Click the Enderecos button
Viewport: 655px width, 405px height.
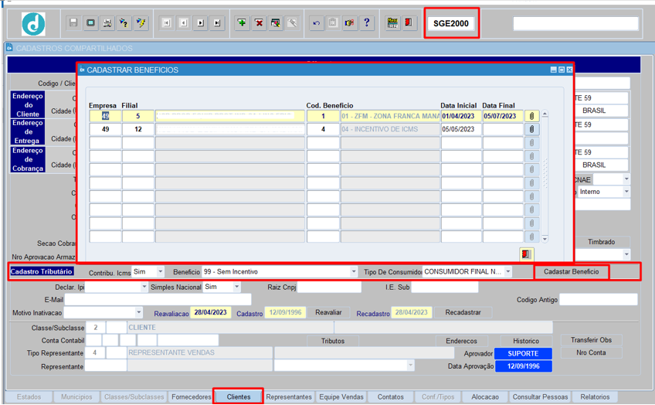tap(461, 341)
